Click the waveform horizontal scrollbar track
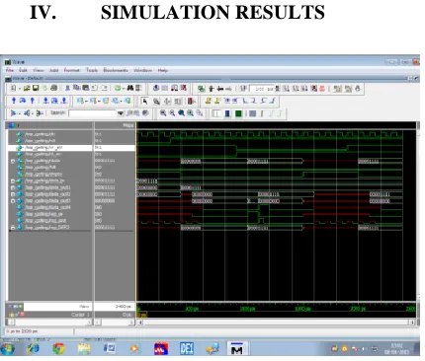This screenshot has width=425, height=361. tap(277, 323)
